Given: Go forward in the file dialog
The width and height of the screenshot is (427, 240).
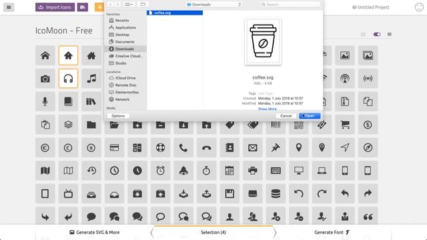Looking at the screenshot, I should [117, 5].
